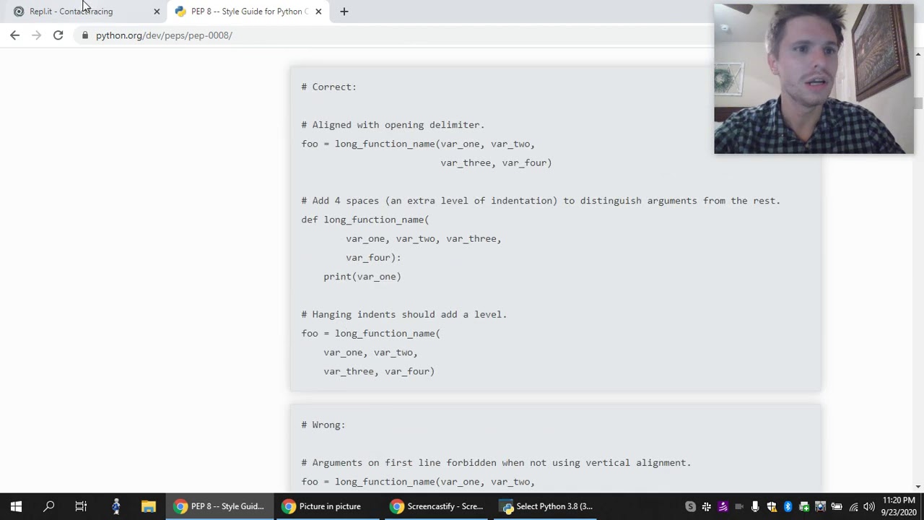Viewport: 924px width, 520px height.
Task: Switch to Select Python 3.8 taskbar window
Action: click(546, 506)
